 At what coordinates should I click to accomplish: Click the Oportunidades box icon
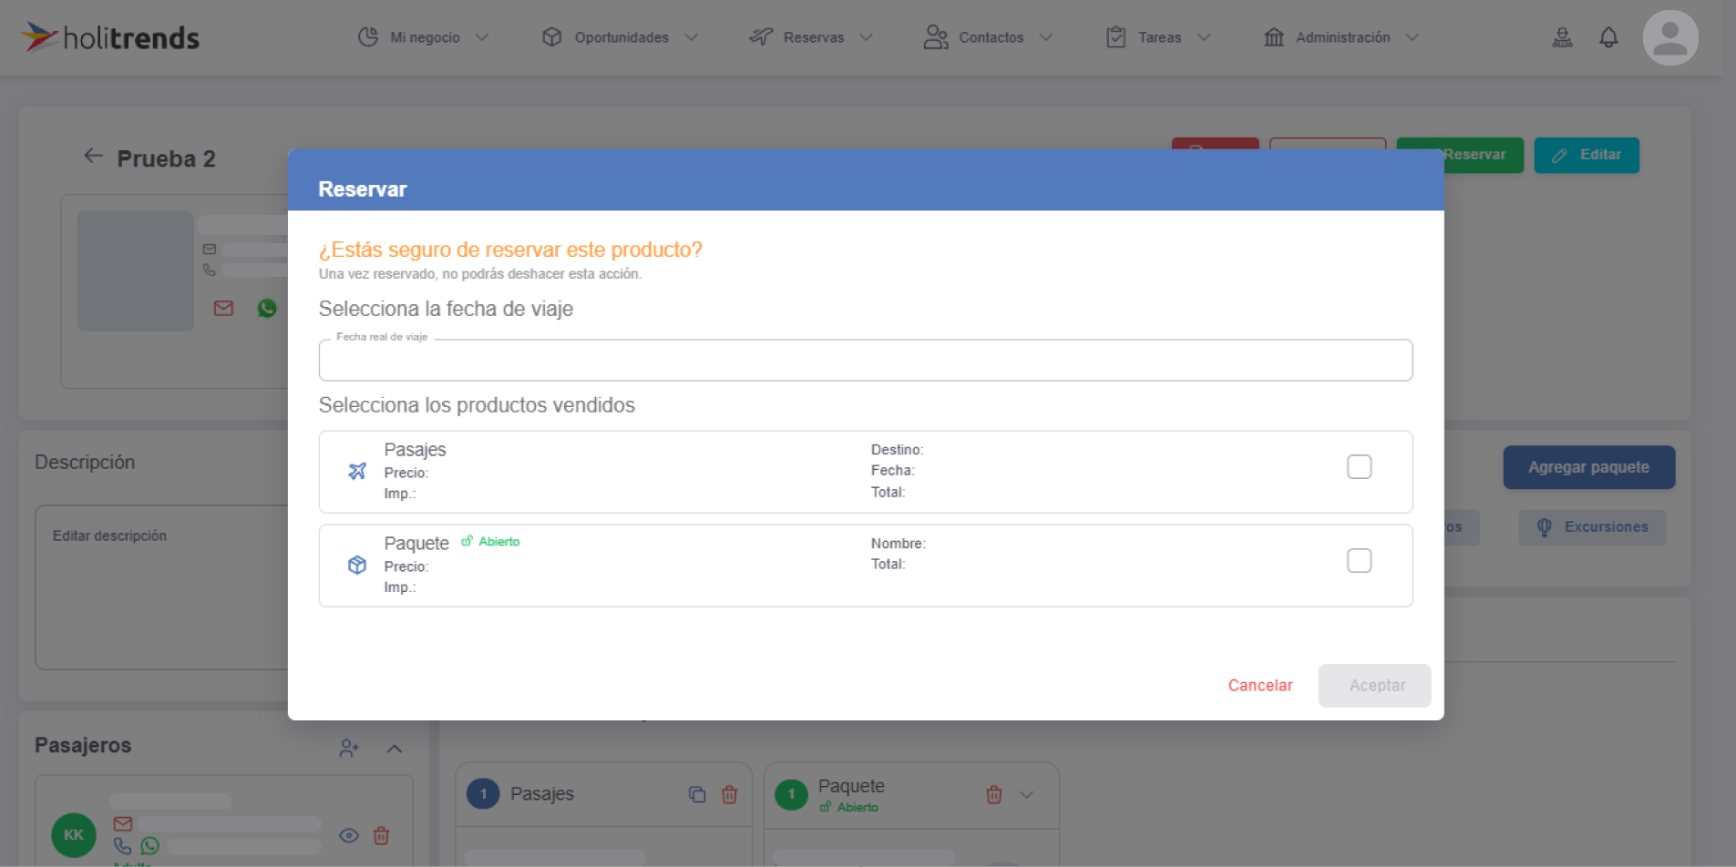click(x=551, y=37)
